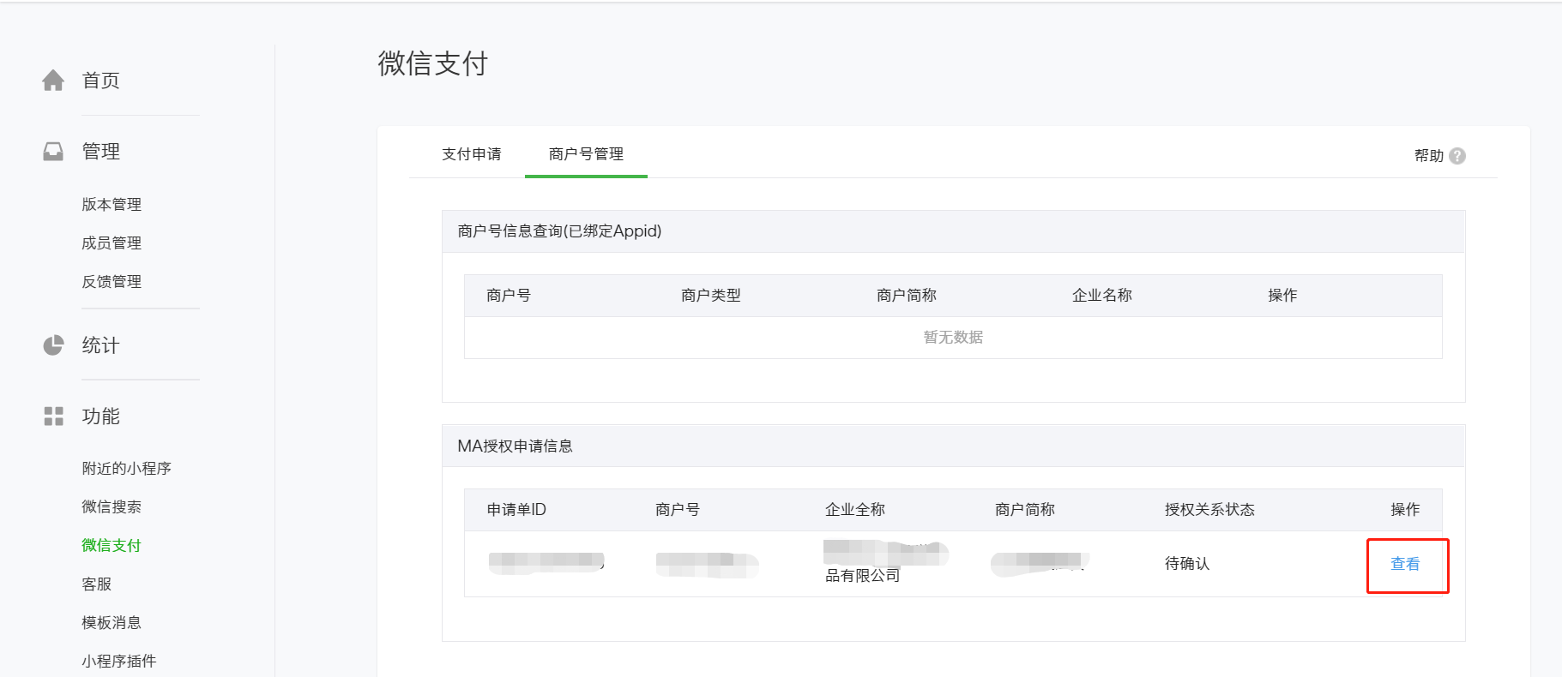Viewport: 1562px width, 677px height.
Task: Click 查看 for the 待确认 application
Action: (x=1405, y=564)
